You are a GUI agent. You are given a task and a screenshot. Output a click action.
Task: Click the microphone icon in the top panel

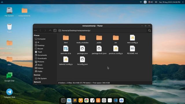[149, 2]
